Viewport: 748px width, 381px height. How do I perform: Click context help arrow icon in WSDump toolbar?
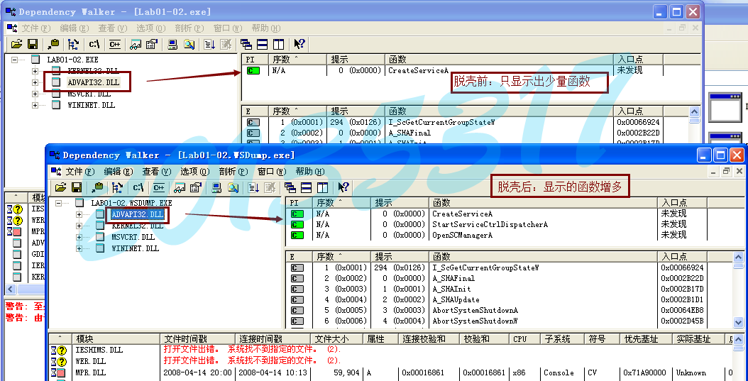click(343, 187)
